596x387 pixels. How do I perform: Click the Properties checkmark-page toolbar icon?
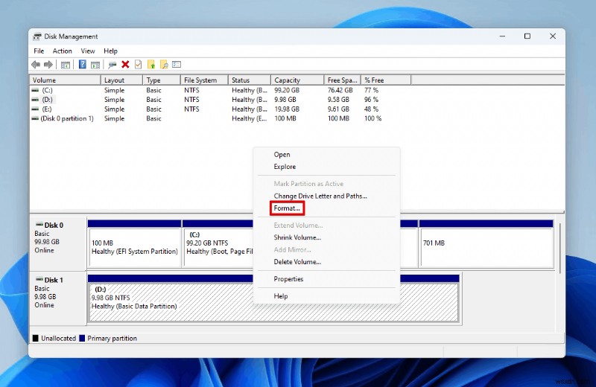pos(138,65)
